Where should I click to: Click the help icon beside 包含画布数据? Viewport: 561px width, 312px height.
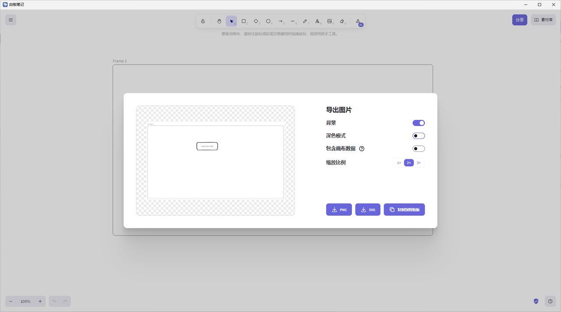[362, 149]
